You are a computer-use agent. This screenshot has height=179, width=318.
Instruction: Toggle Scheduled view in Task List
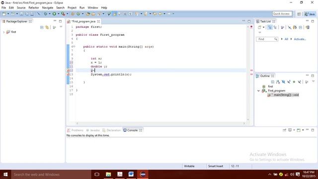click(x=275, y=27)
